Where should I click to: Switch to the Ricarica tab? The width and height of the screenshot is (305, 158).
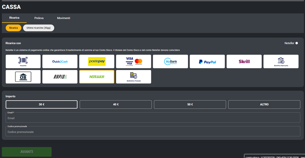click(x=14, y=18)
